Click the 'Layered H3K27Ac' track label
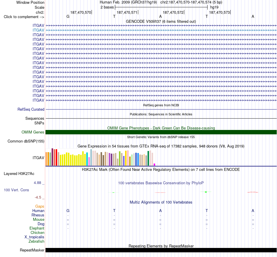 click(x=19, y=174)
